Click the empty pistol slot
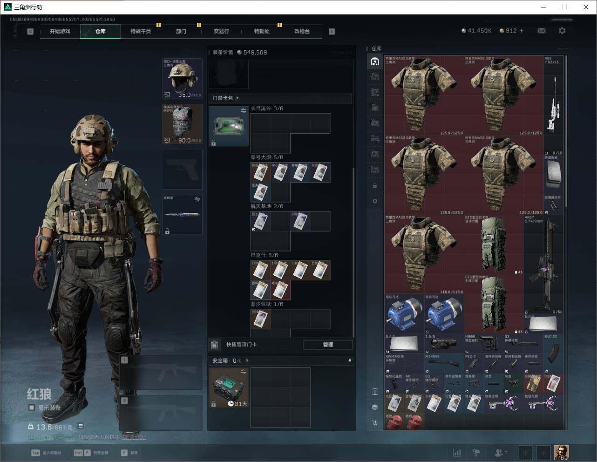Screen dimensions: 597x462 click(182, 170)
